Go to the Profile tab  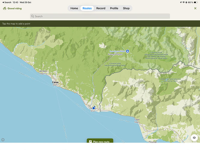114,8
